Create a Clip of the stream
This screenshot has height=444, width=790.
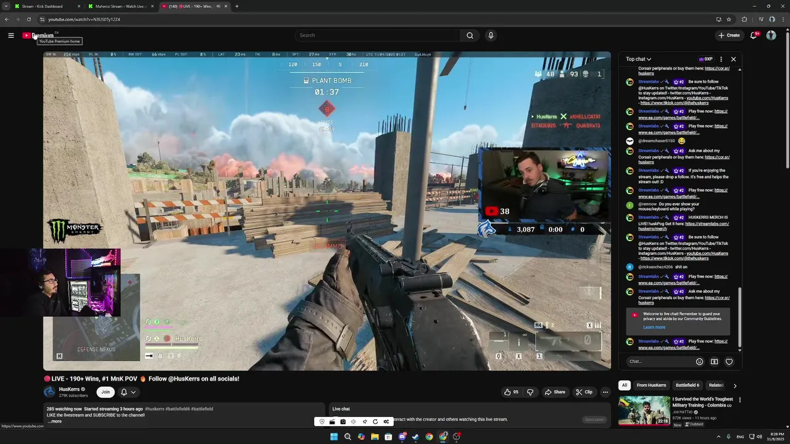point(584,392)
